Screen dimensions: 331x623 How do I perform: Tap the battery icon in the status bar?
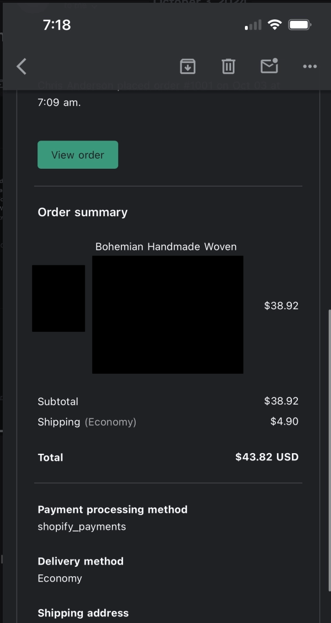tap(300, 25)
